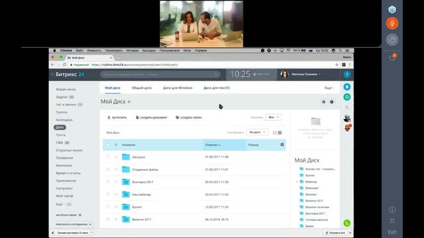This screenshot has width=424, height=238.
Task: Open the green chat bubble icon in sidebar
Action: point(347,97)
